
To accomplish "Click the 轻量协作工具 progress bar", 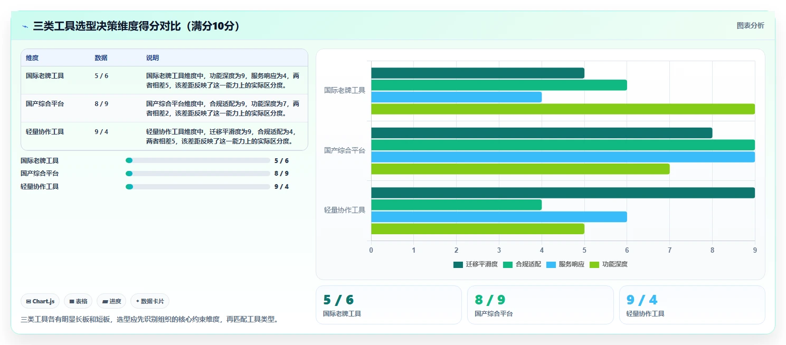I will [198, 186].
